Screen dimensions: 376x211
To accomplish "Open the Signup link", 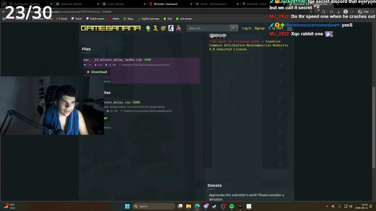I will coord(259,28).
